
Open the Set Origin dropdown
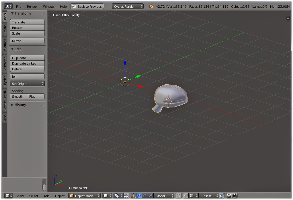(27, 83)
